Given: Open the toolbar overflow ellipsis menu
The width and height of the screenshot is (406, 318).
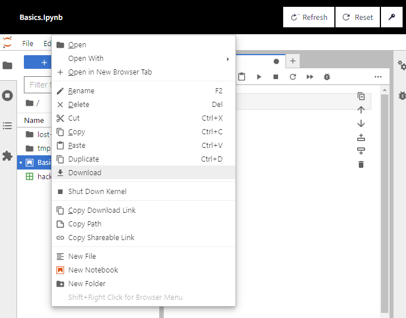Looking at the screenshot, I should pyautogui.click(x=378, y=77).
